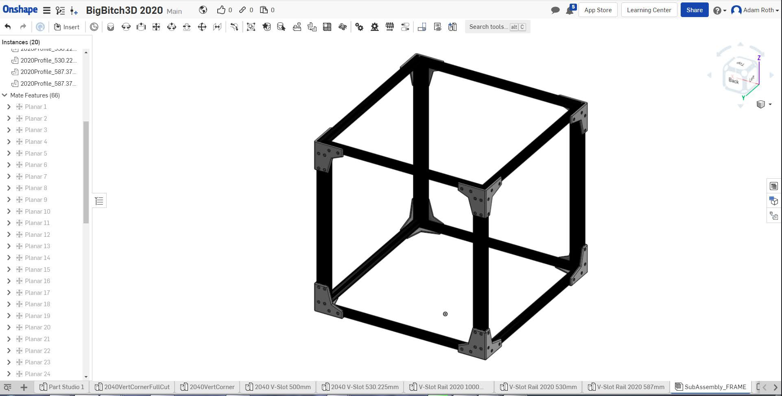Redo the last undone action

(x=23, y=27)
